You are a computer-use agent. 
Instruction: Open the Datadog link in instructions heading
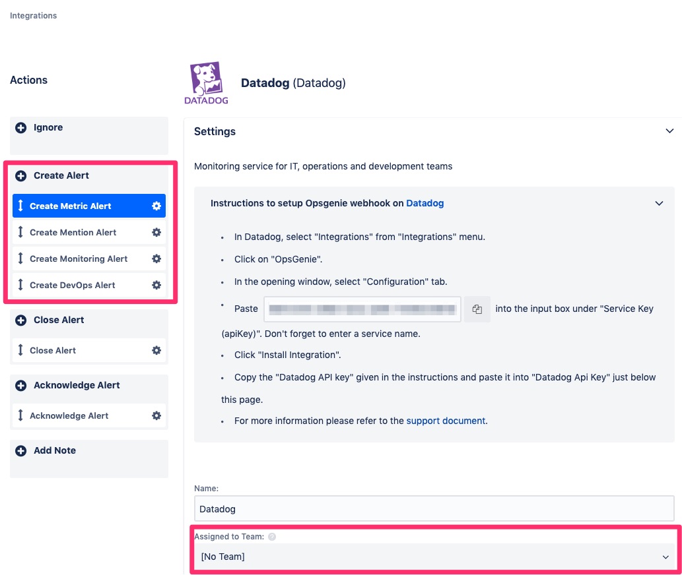pos(425,203)
